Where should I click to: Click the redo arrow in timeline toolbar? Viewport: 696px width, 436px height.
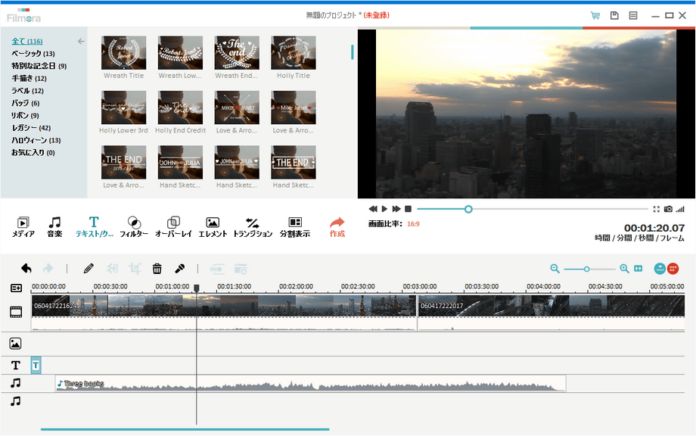click(x=48, y=269)
